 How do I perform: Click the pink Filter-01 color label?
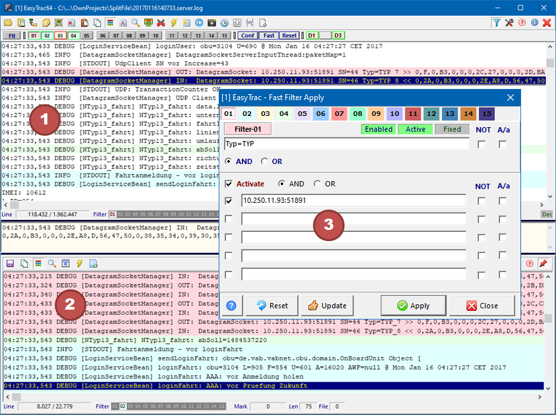(248, 129)
